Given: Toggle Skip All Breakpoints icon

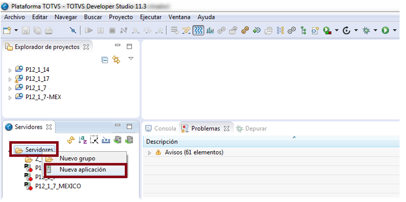Looking at the screenshot, I should click(73, 31).
